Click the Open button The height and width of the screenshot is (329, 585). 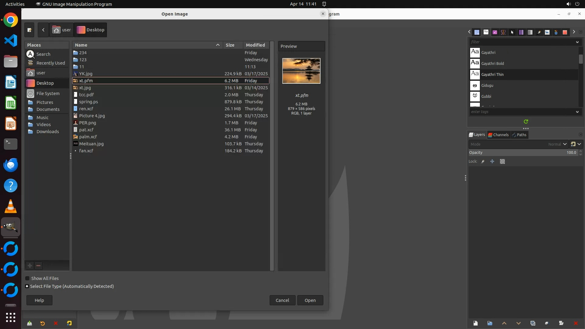click(310, 300)
